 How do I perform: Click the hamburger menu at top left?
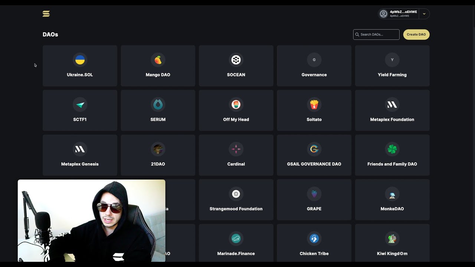[x=46, y=13]
